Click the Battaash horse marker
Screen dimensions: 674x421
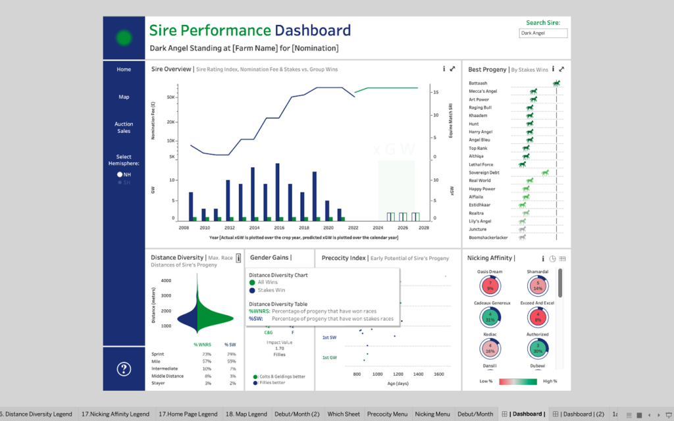(556, 84)
